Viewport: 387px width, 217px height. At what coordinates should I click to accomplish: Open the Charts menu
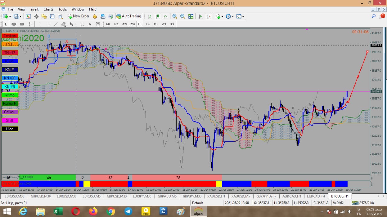[48, 9]
